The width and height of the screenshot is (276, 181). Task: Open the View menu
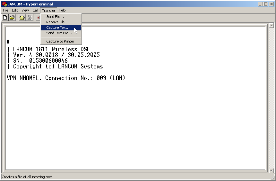(x=25, y=10)
